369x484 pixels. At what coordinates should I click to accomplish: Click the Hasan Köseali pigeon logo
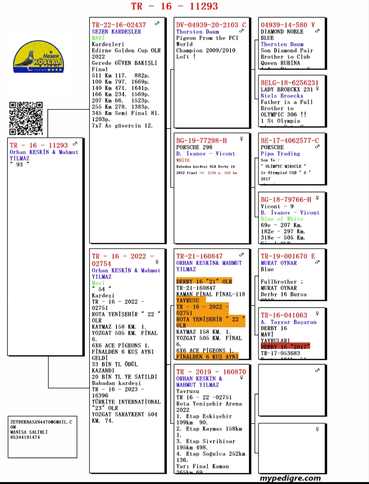coord(38,57)
